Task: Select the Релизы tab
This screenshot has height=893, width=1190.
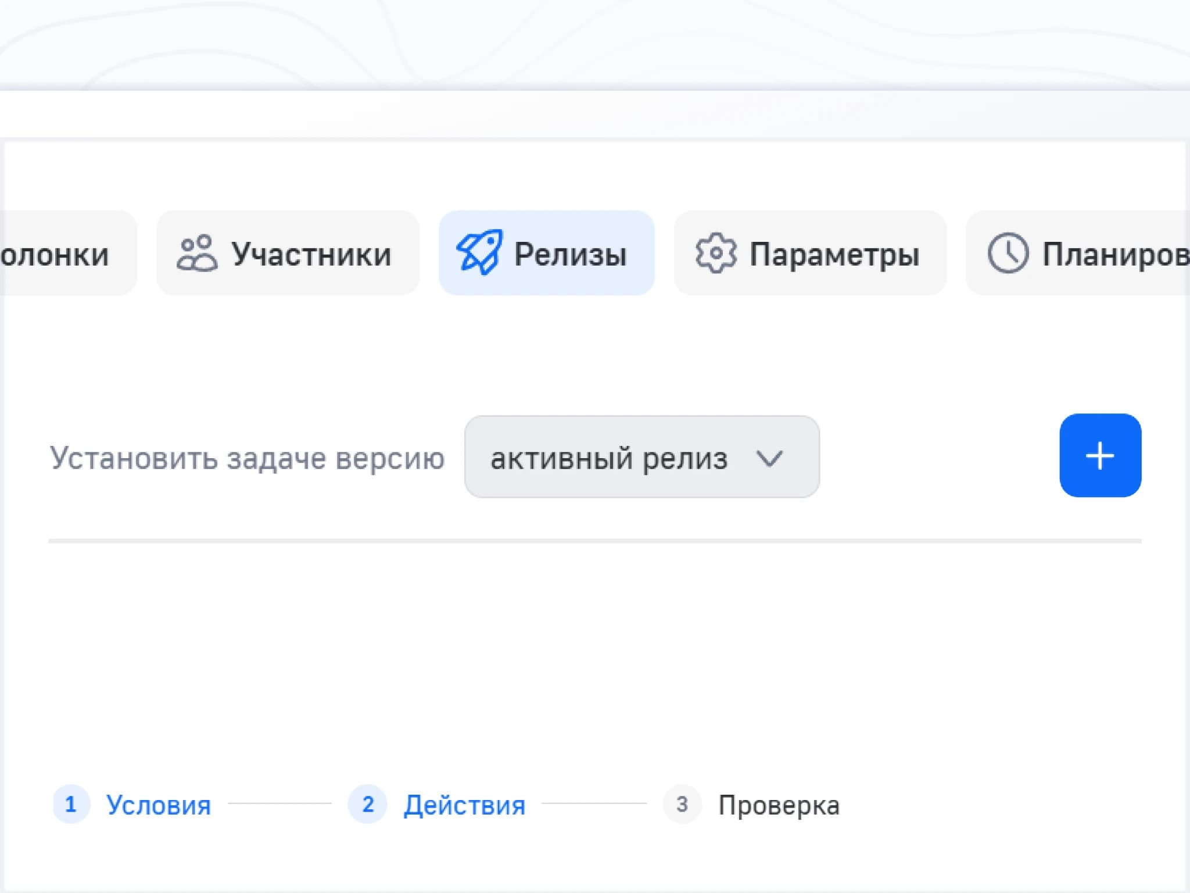Action: (546, 253)
